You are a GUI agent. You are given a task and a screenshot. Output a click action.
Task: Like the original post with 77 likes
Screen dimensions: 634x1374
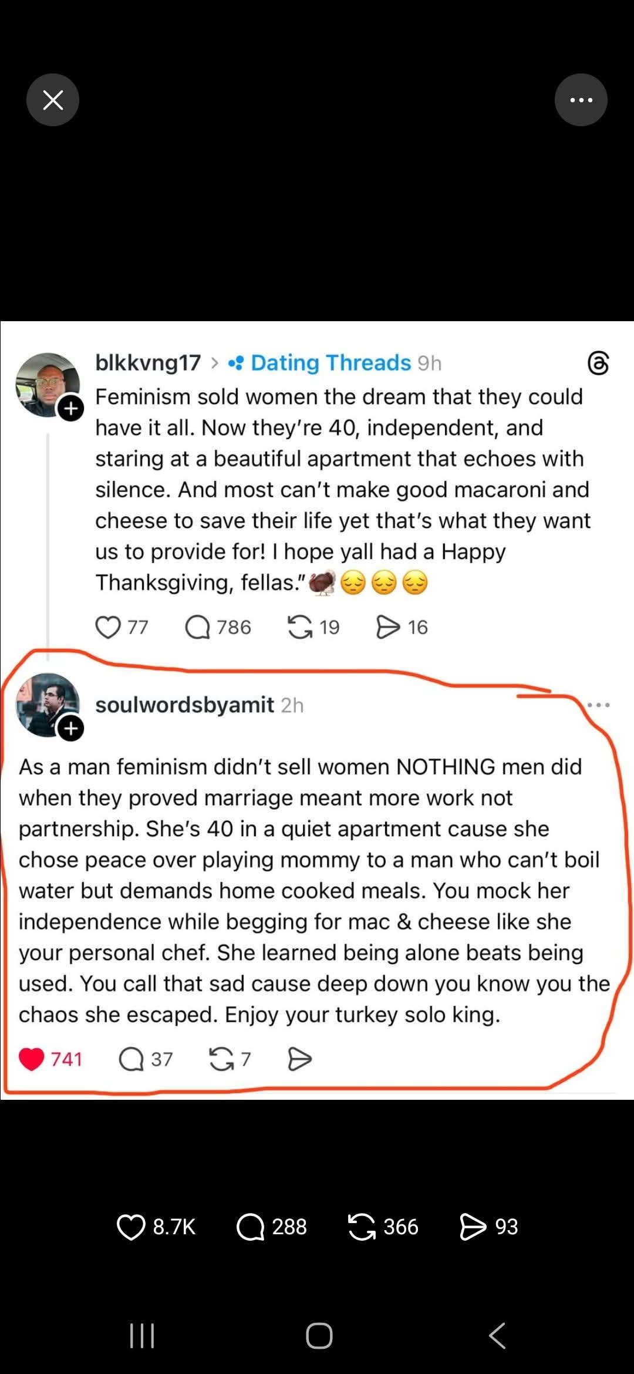tap(108, 627)
